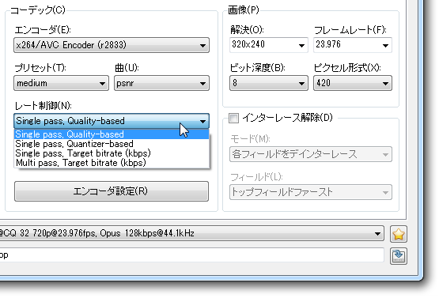Click the output path text field
This screenshot has height=298, width=439.
click(x=191, y=255)
